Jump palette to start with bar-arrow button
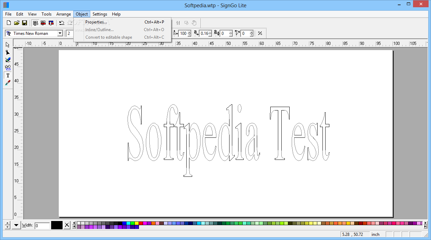The image size is (431, 240). [74, 227]
